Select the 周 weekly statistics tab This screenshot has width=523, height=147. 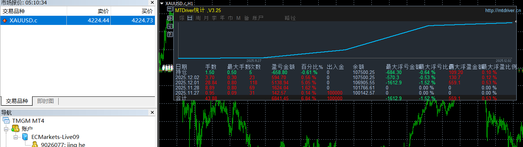pos(198,18)
